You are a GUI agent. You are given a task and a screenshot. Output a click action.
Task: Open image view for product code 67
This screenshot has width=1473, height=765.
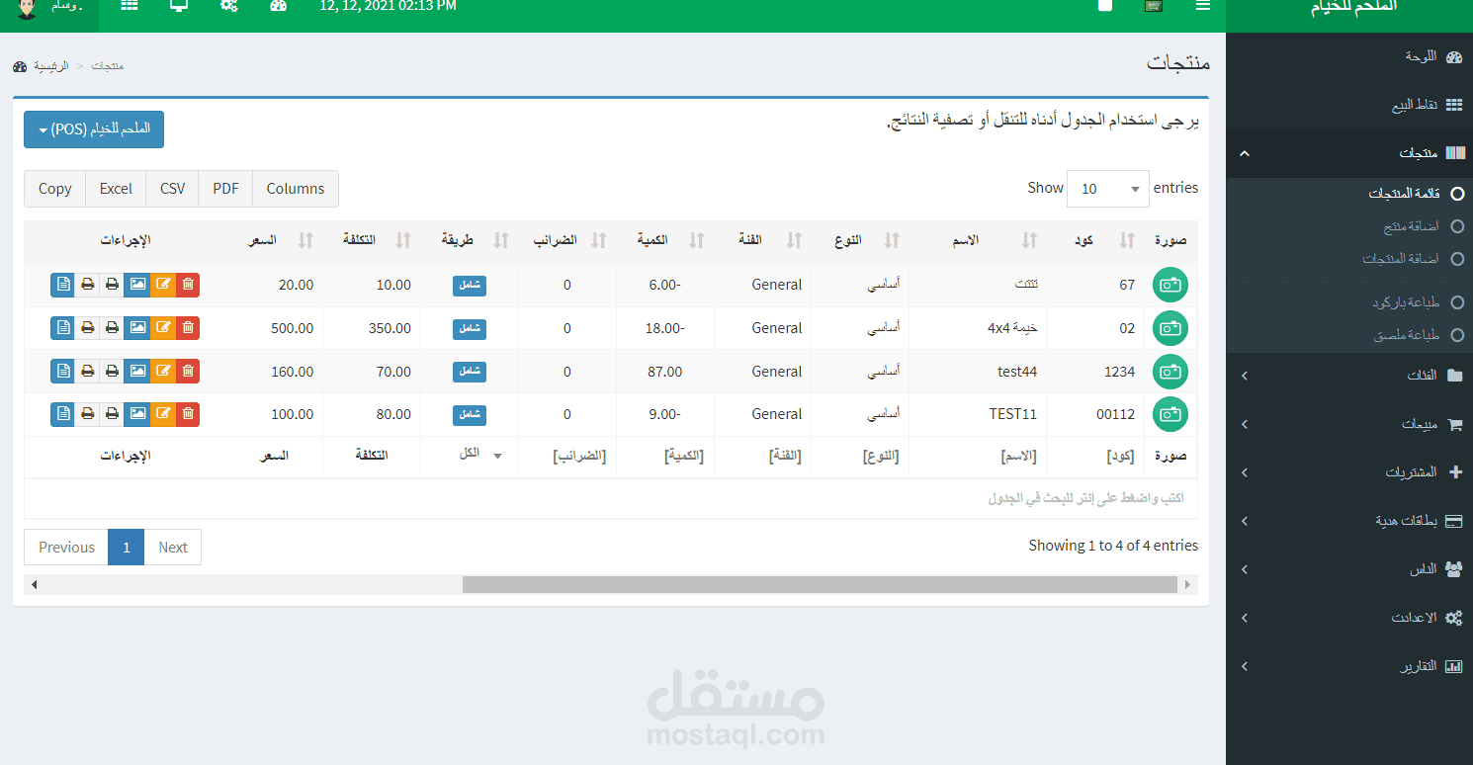[137, 285]
